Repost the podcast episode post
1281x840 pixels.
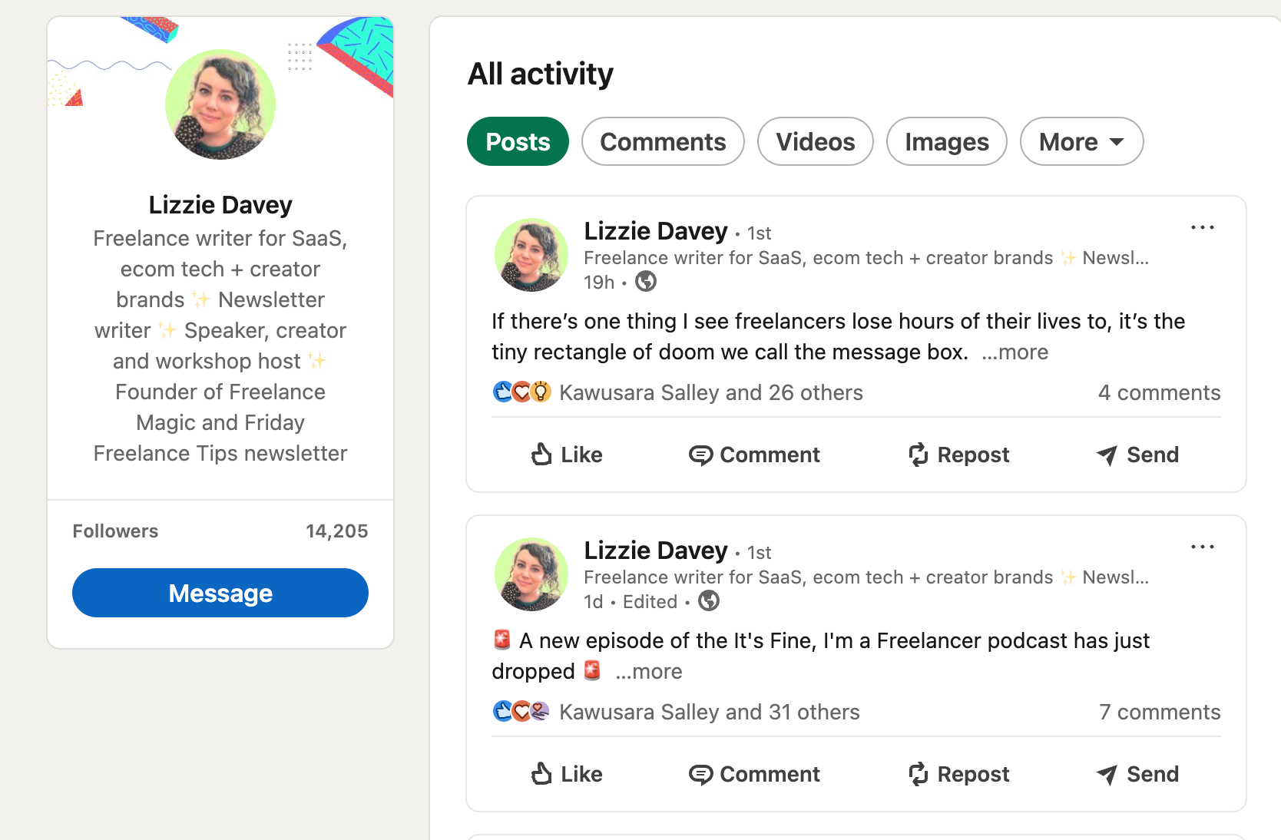click(x=958, y=774)
